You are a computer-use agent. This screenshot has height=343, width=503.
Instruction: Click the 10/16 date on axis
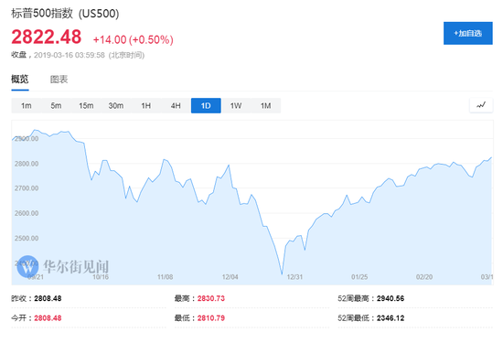pyautogui.click(x=101, y=277)
